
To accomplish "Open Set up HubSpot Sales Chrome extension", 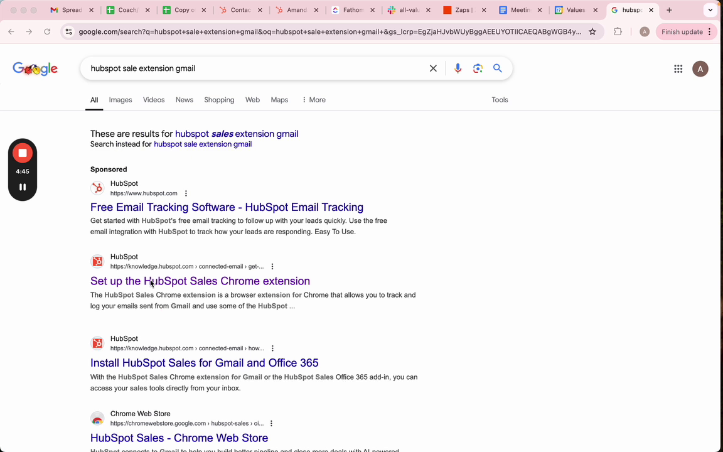I will click(x=200, y=281).
